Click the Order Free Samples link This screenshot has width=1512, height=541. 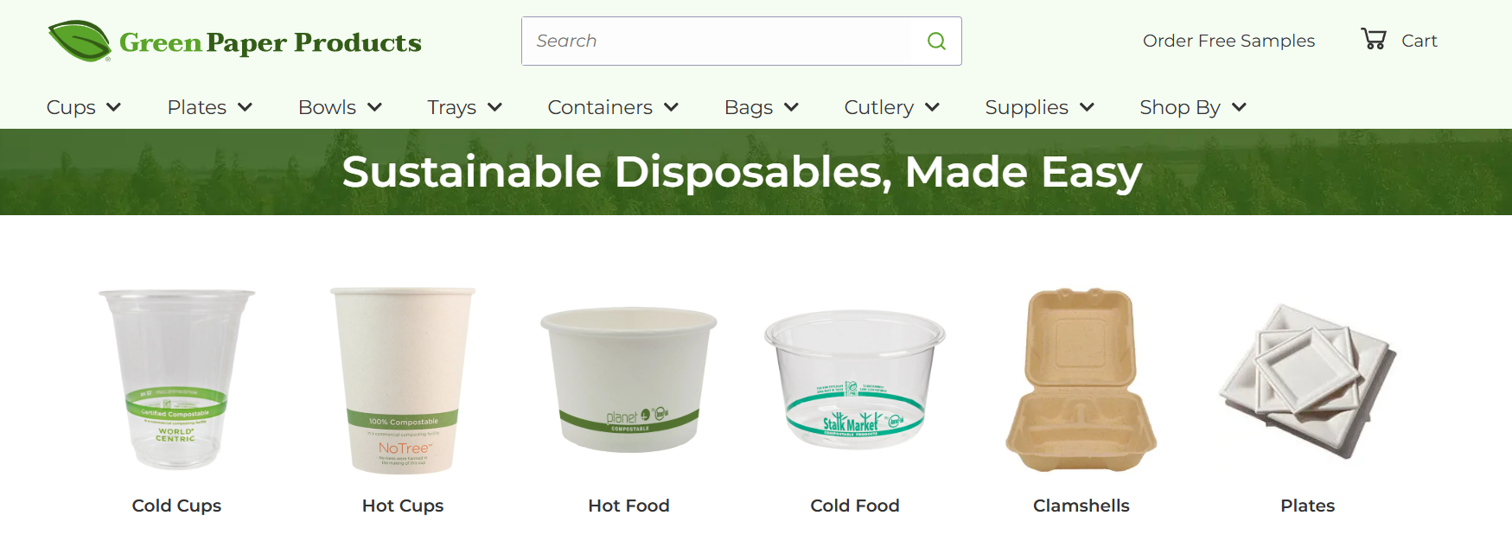coord(1228,41)
